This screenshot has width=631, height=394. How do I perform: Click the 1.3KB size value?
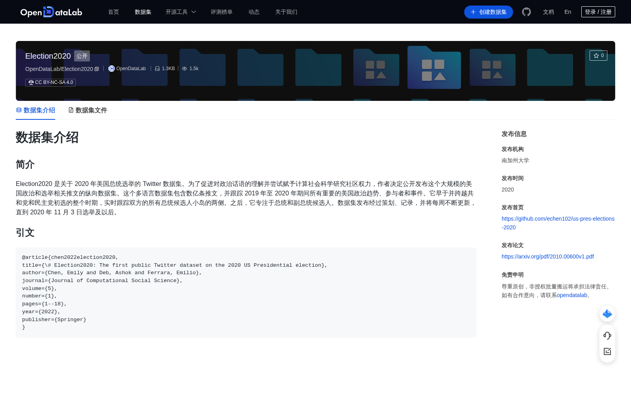click(x=168, y=69)
